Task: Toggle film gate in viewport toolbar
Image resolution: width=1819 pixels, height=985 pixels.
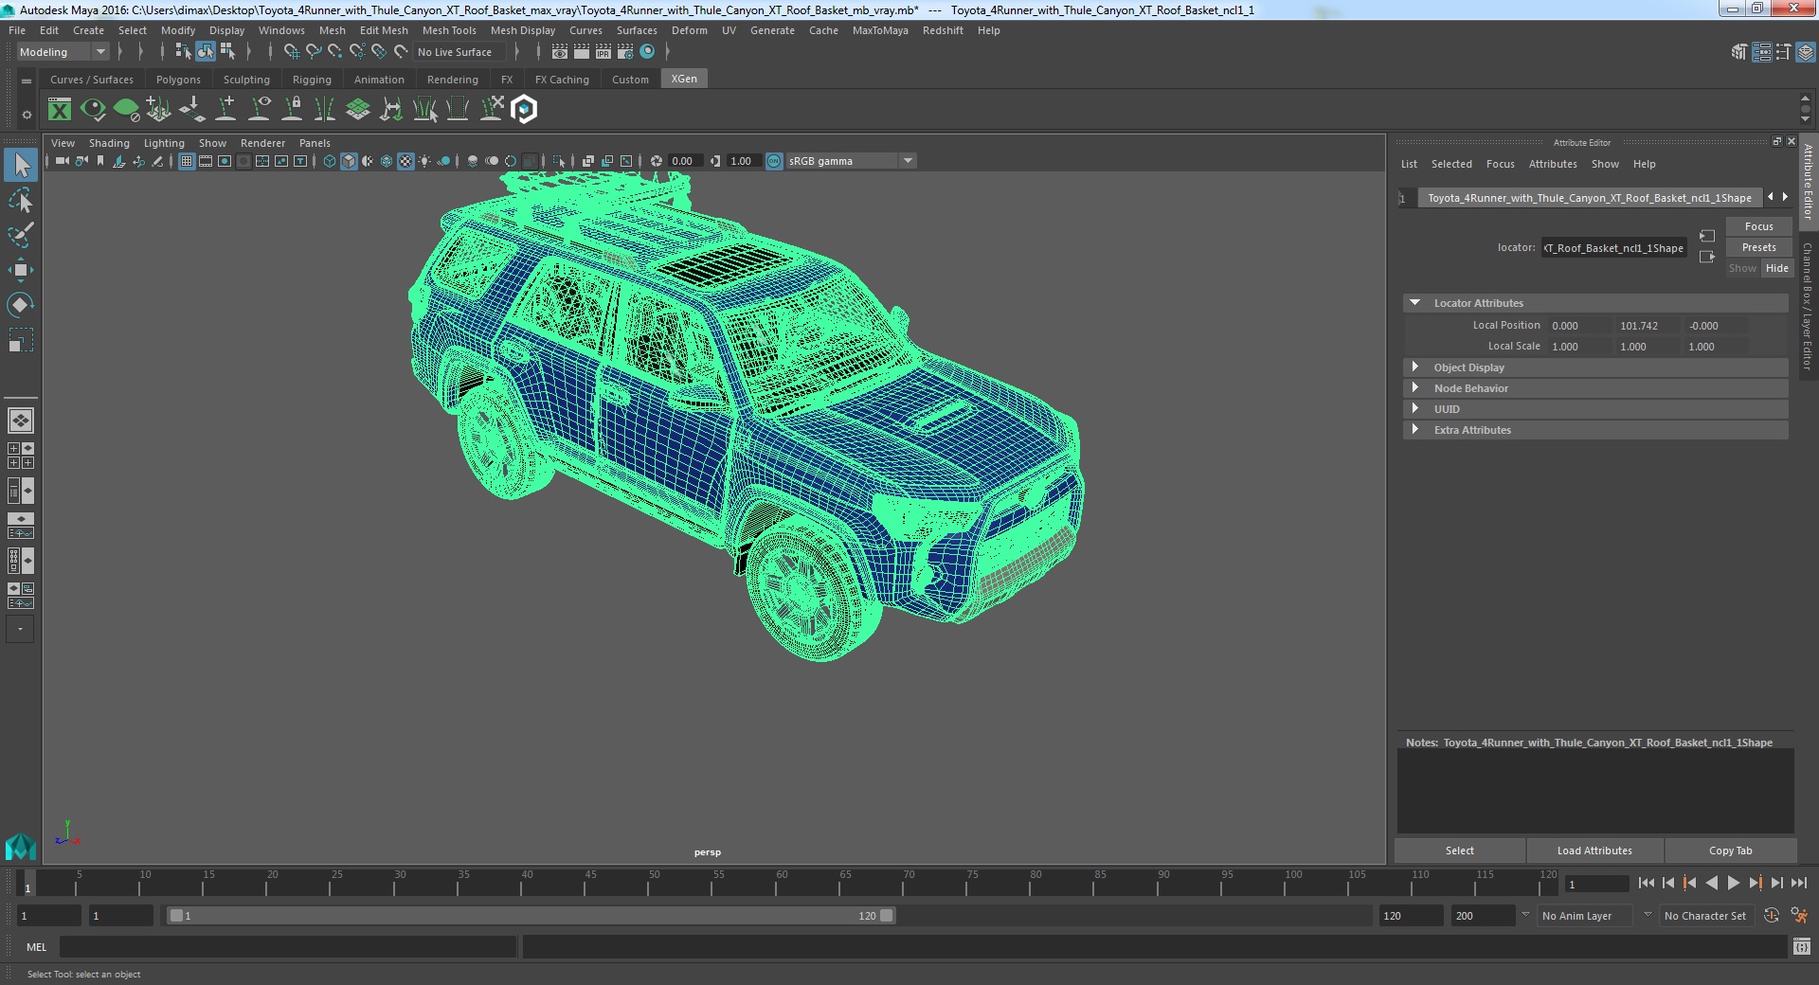Action: (x=206, y=161)
